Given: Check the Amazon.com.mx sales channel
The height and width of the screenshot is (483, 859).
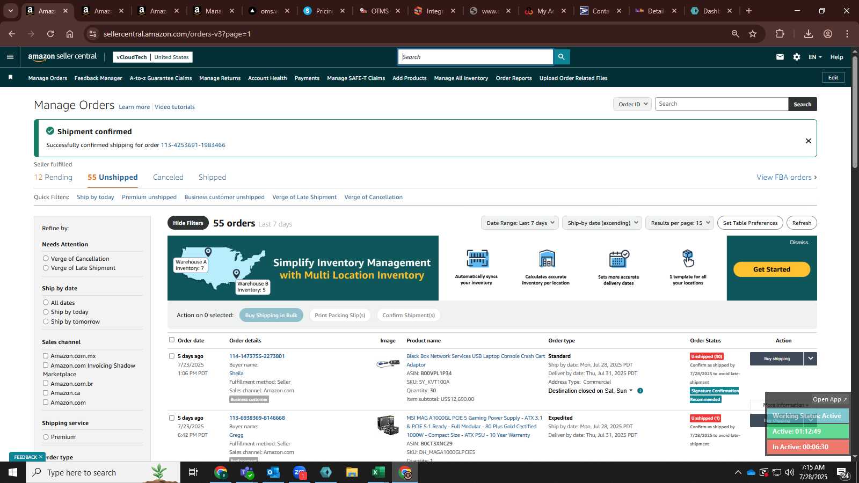Looking at the screenshot, I should [46, 356].
